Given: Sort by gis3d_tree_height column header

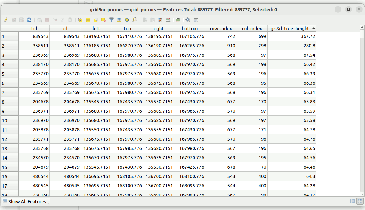Looking at the screenshot, I should [x=290, y=29].
